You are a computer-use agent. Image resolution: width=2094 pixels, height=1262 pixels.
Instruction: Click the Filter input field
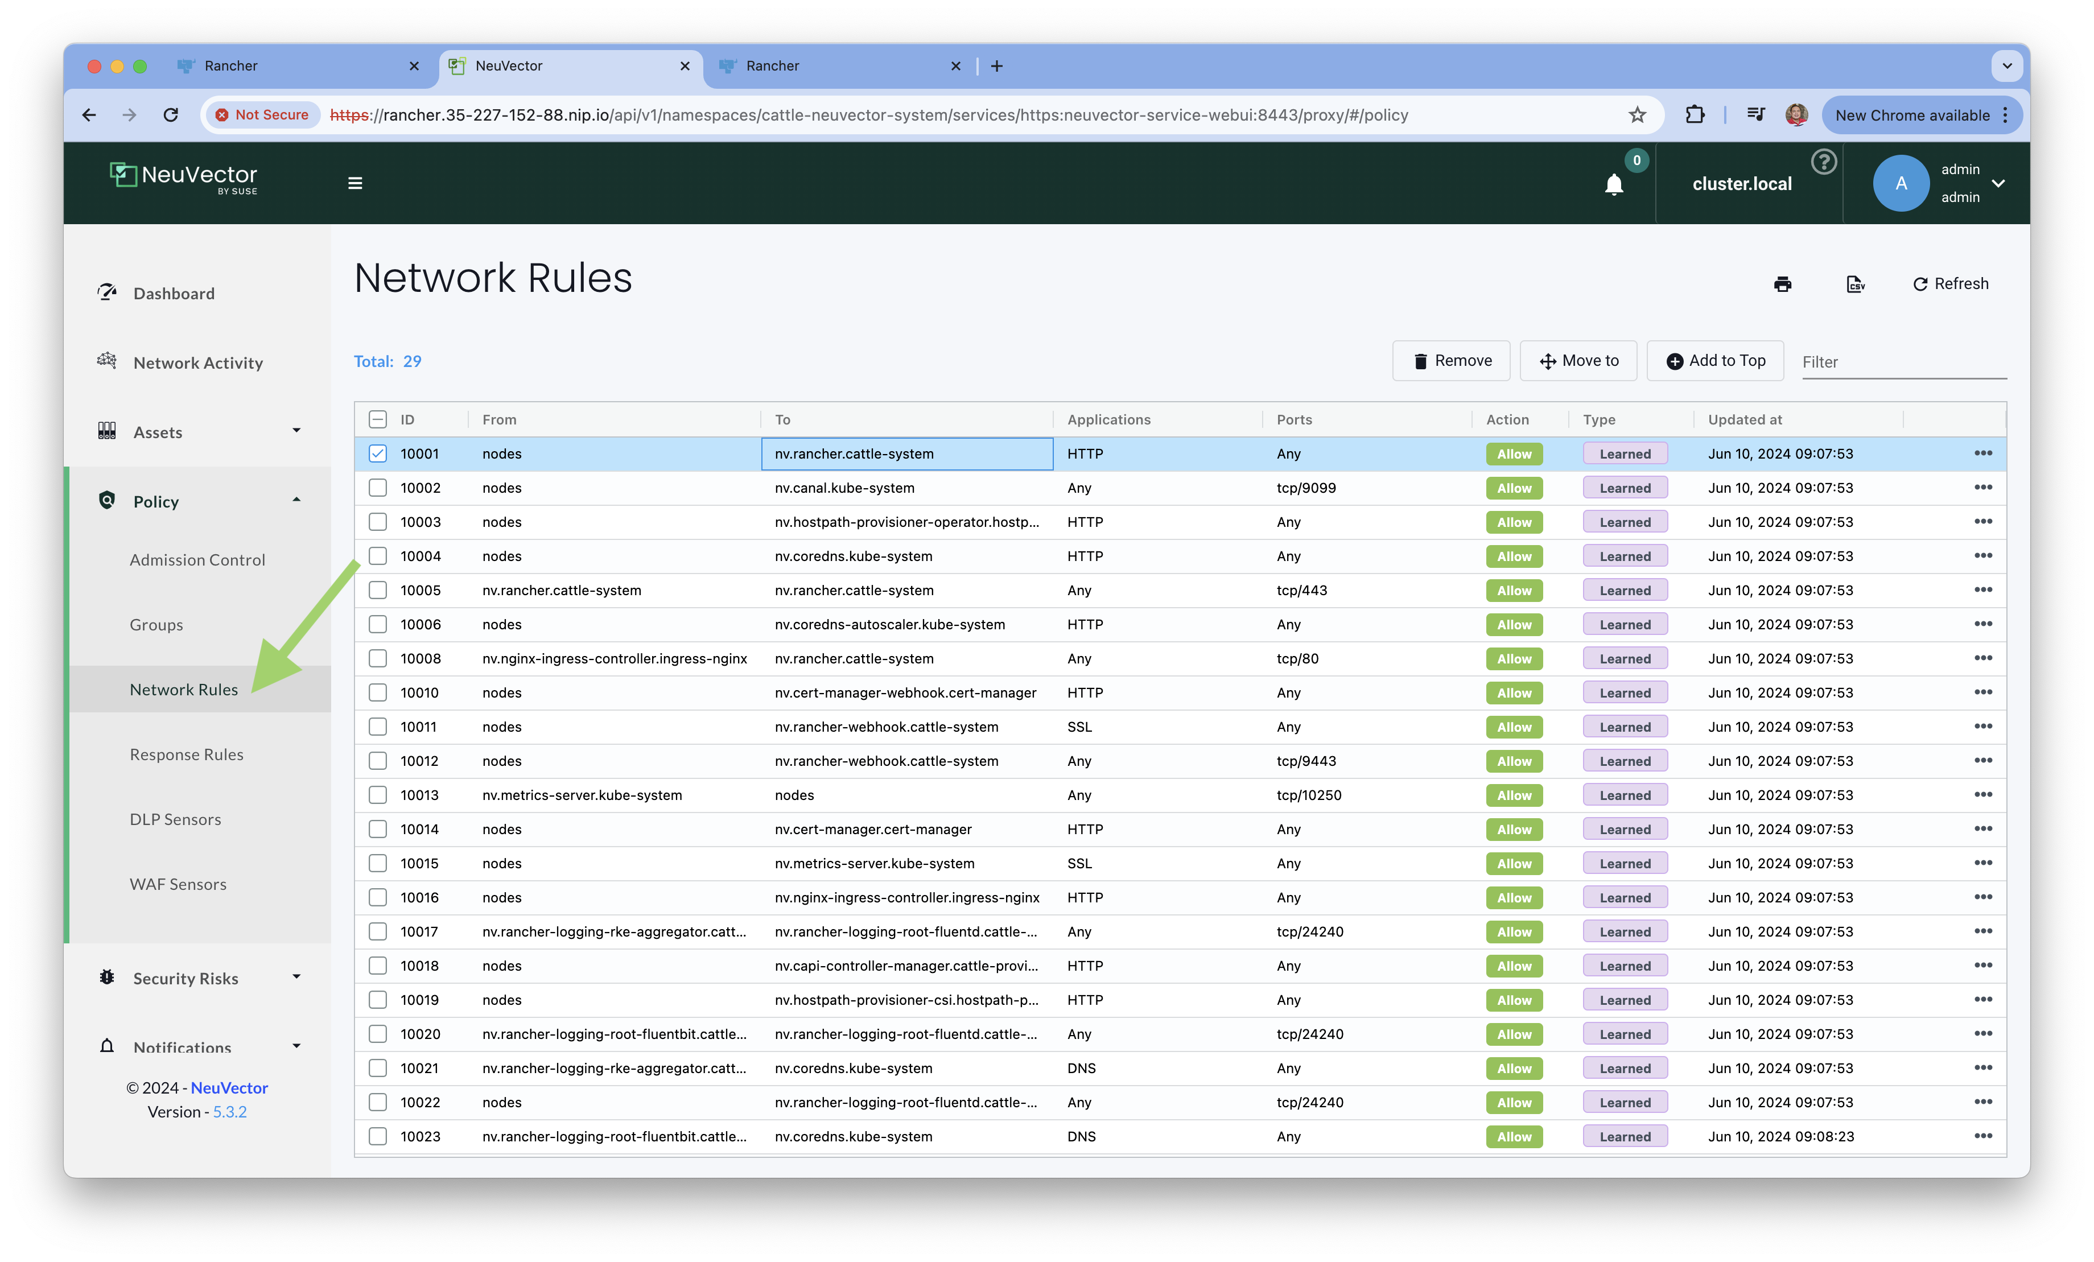[1903, 362]
